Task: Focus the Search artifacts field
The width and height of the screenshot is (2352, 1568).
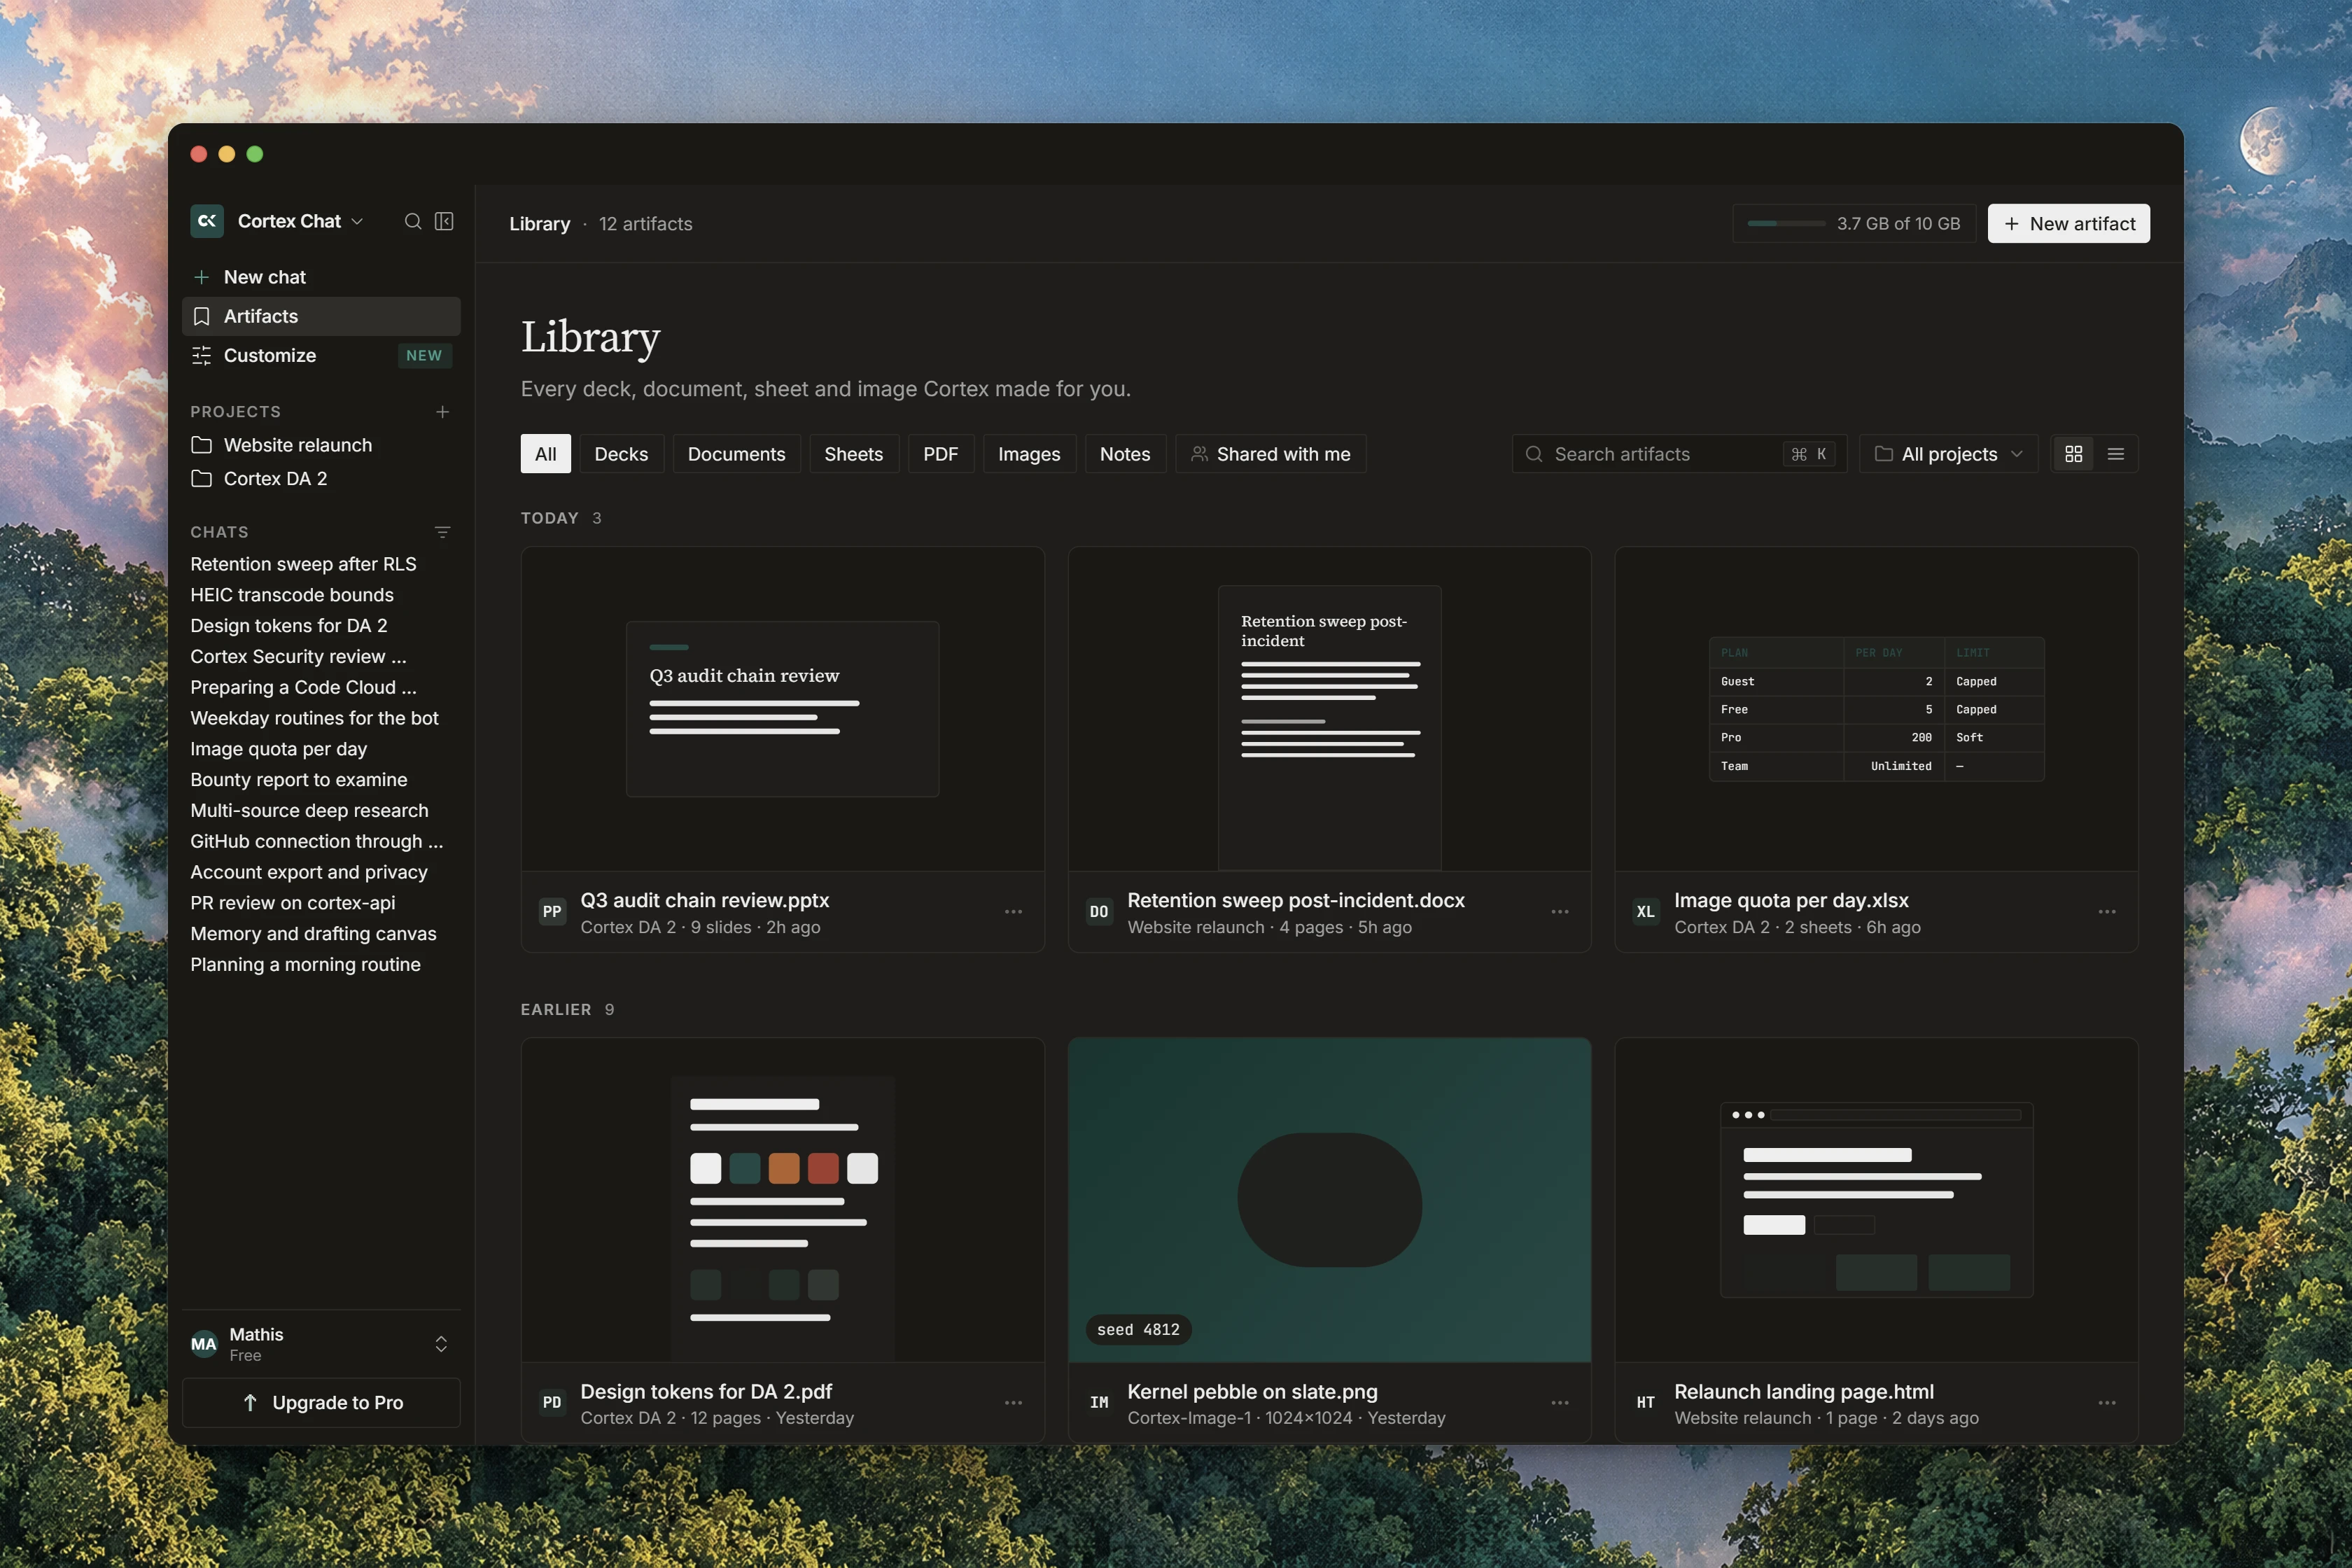Action: click(x=1680, y=454)
